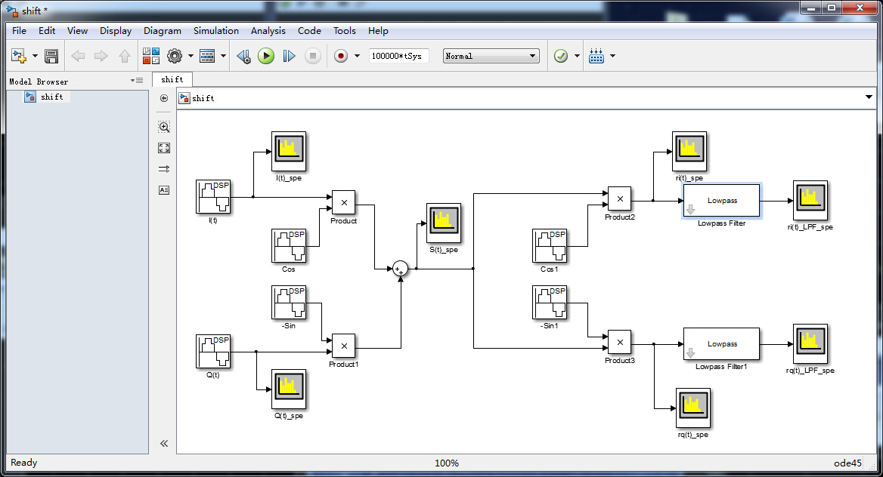
Task: Expand the model path dropdown arrow
Action: [868, 97]
